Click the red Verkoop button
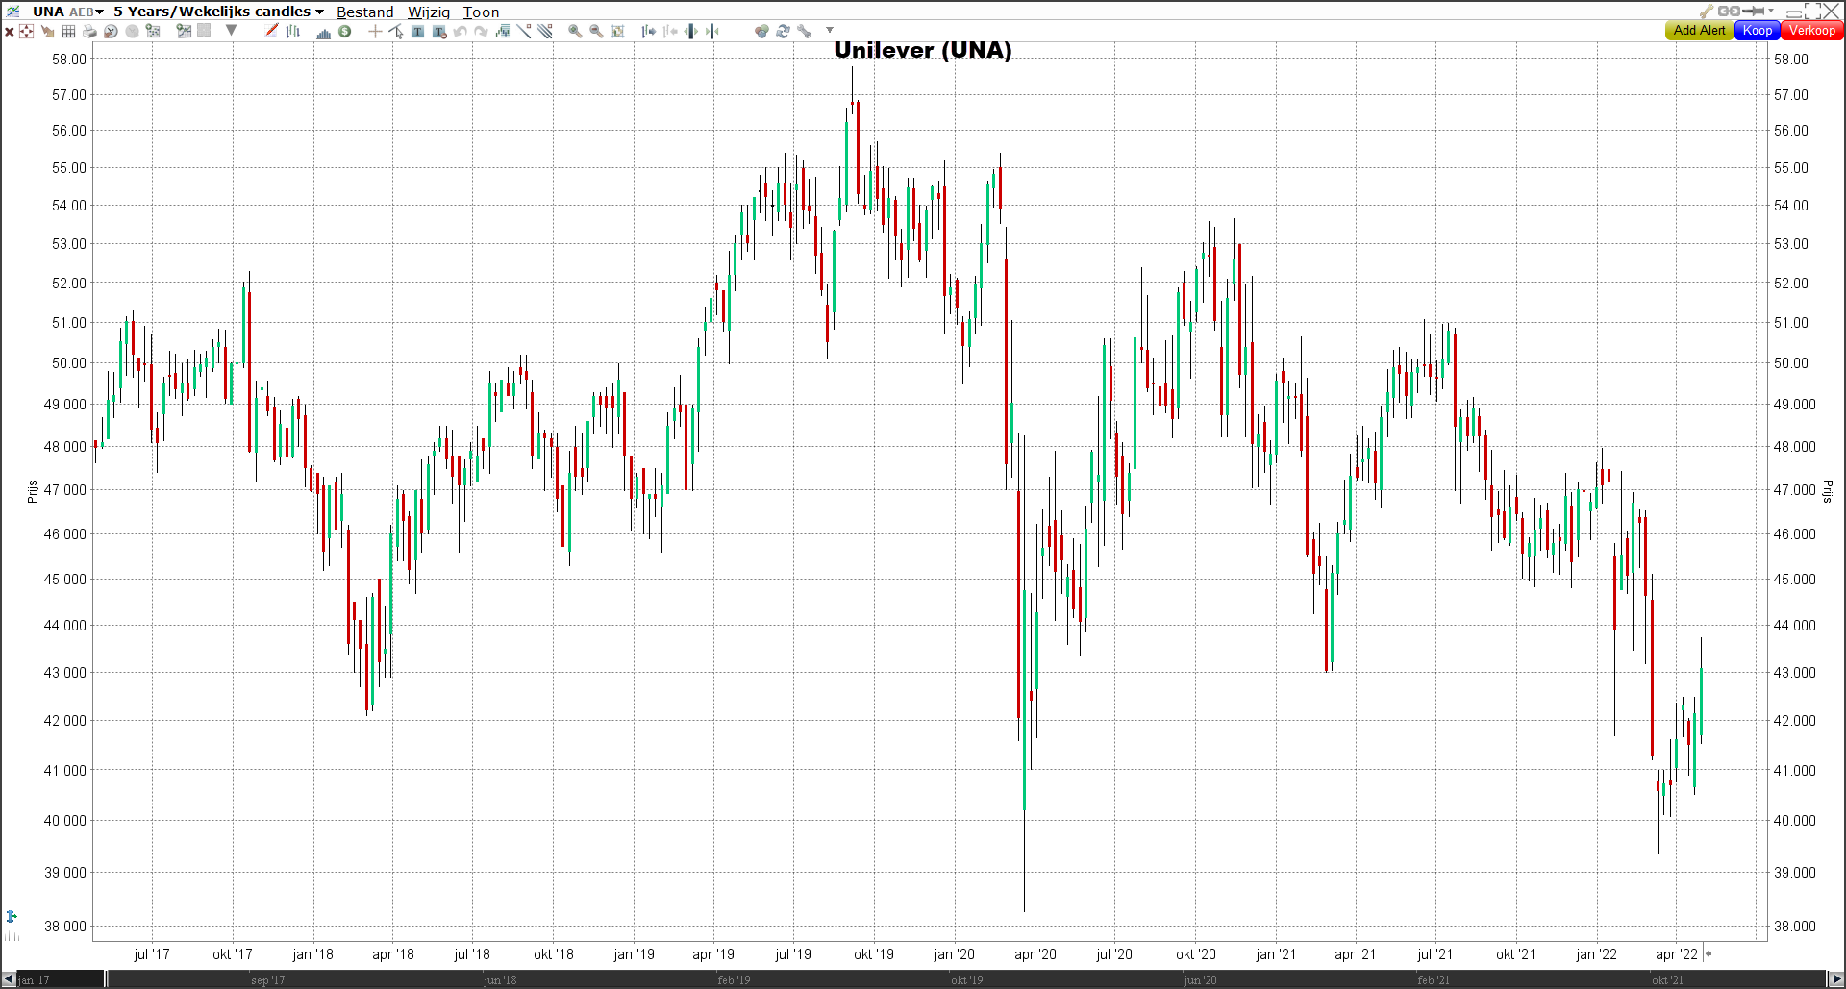This screenshot has width=1846, height=989. pos(1812,30)
